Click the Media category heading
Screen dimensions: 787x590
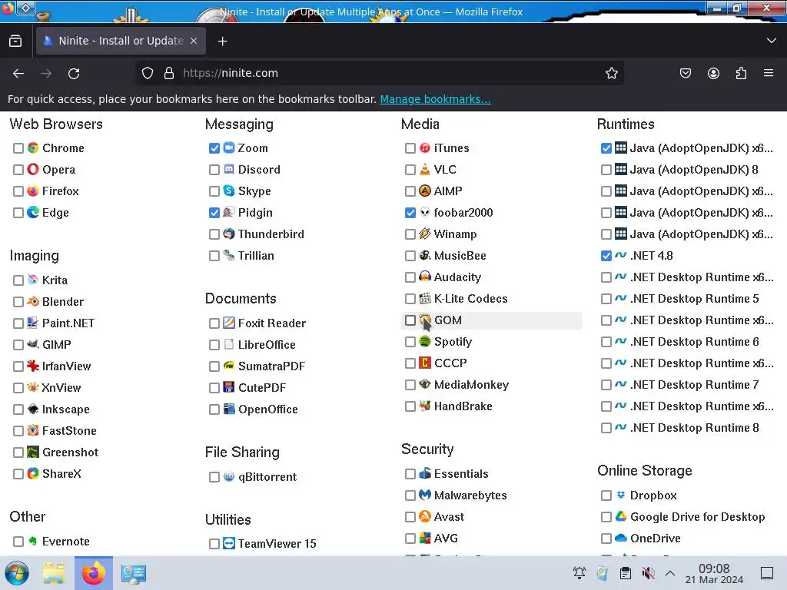click(x=420, y=124)
